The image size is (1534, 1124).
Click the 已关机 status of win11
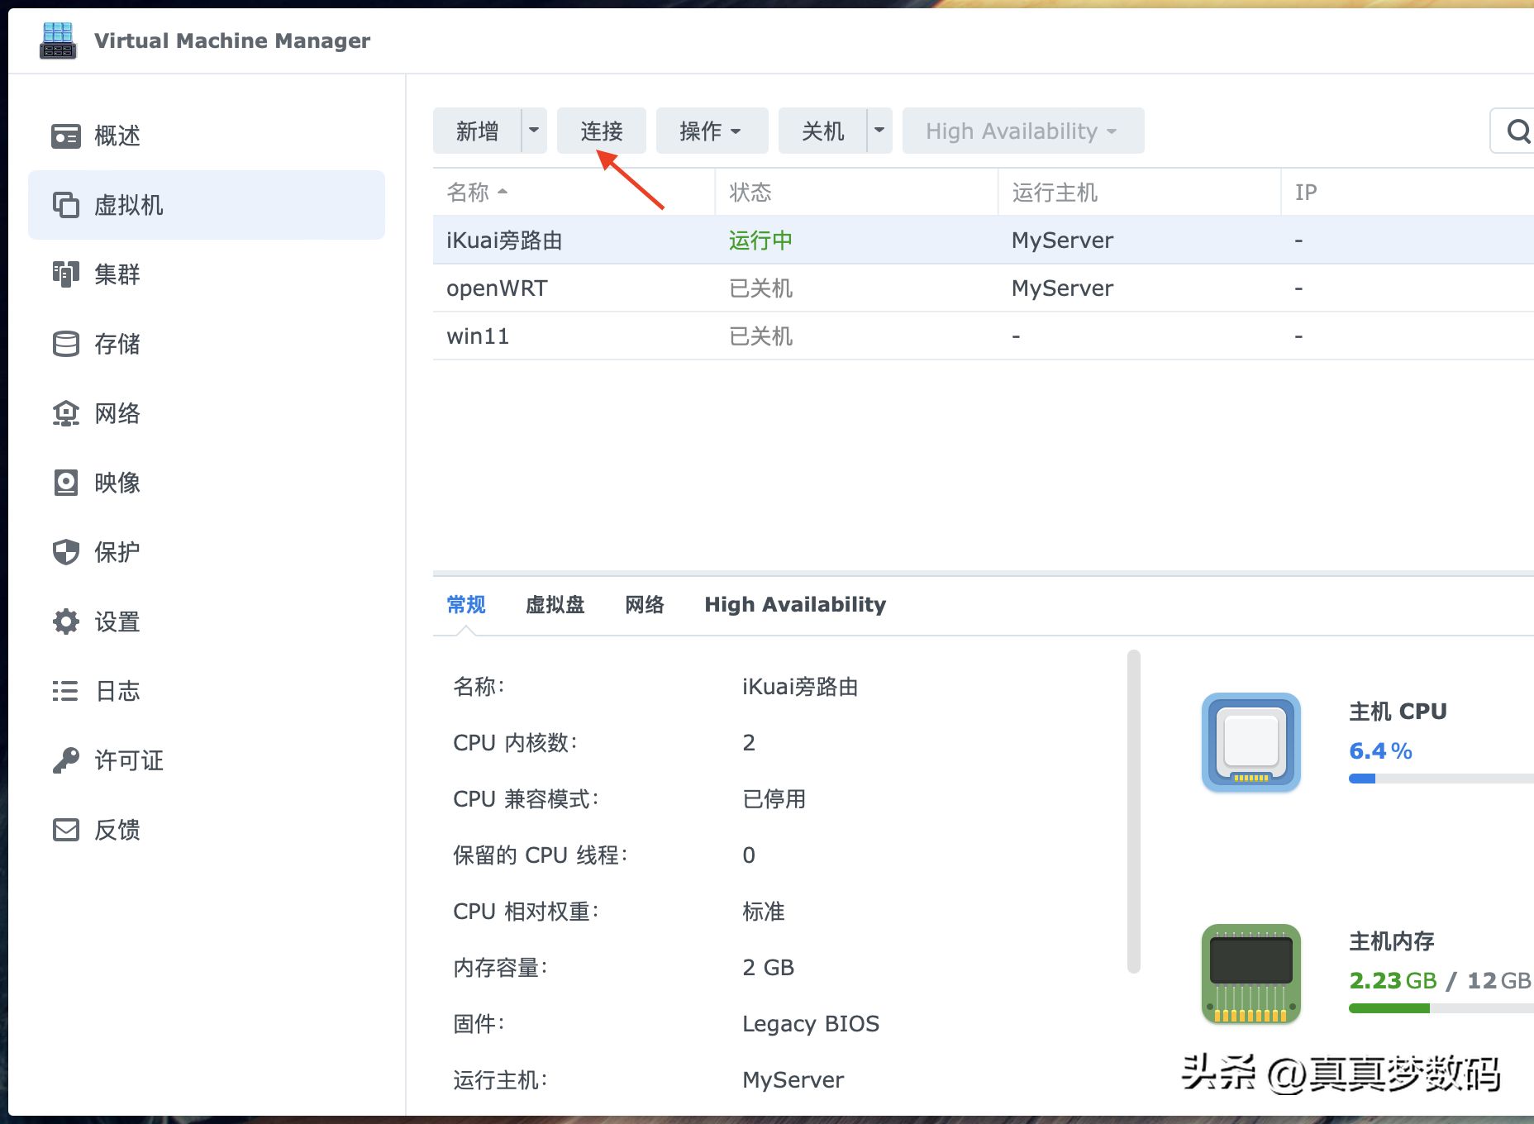pyautogui.click(x=760, y=336)
